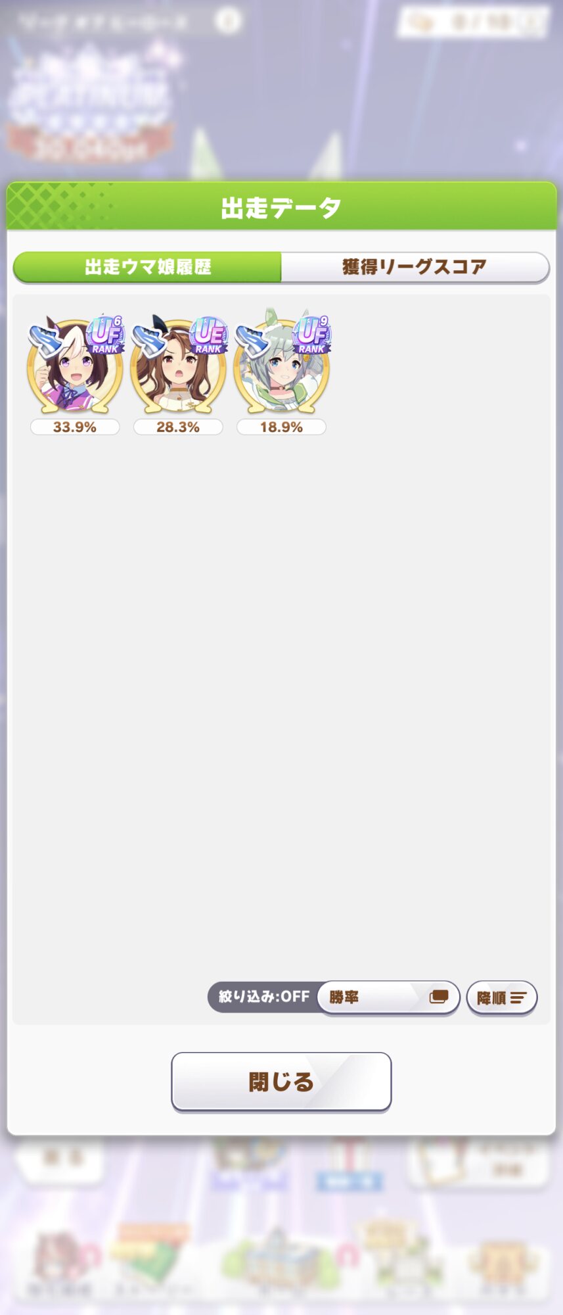
Task: Tap the blue shoe icon on third portrait
Action: tap(252, 338)
